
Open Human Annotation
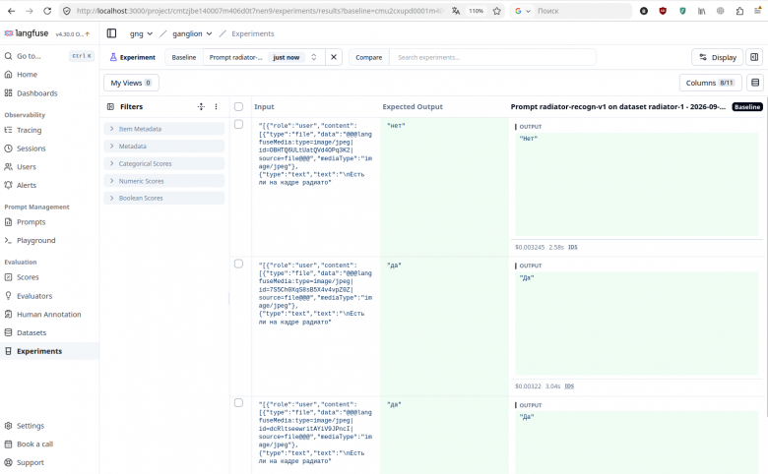coord(49,314)
